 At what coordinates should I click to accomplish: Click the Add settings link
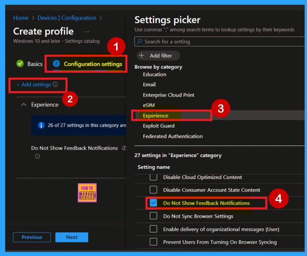(34, 84)
